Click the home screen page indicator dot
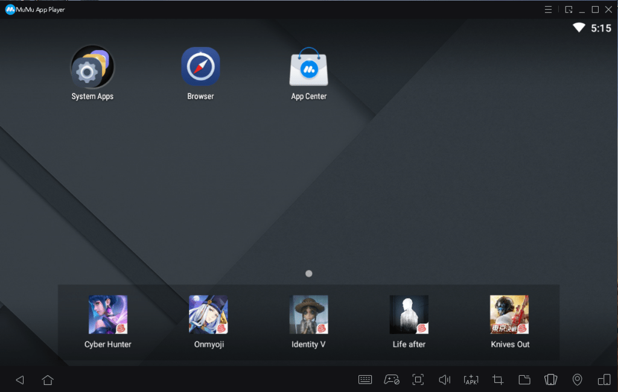618x392 pixels. pyautogui.click(x=308, y=273)
